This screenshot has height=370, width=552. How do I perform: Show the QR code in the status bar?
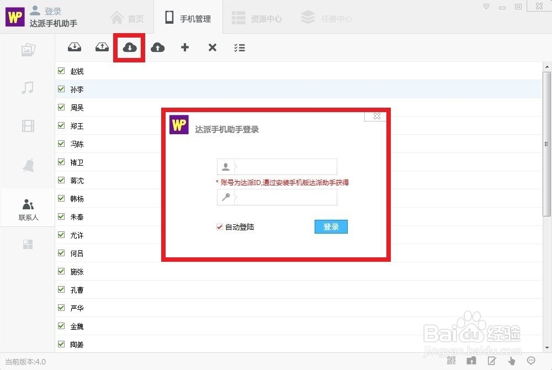451,360
